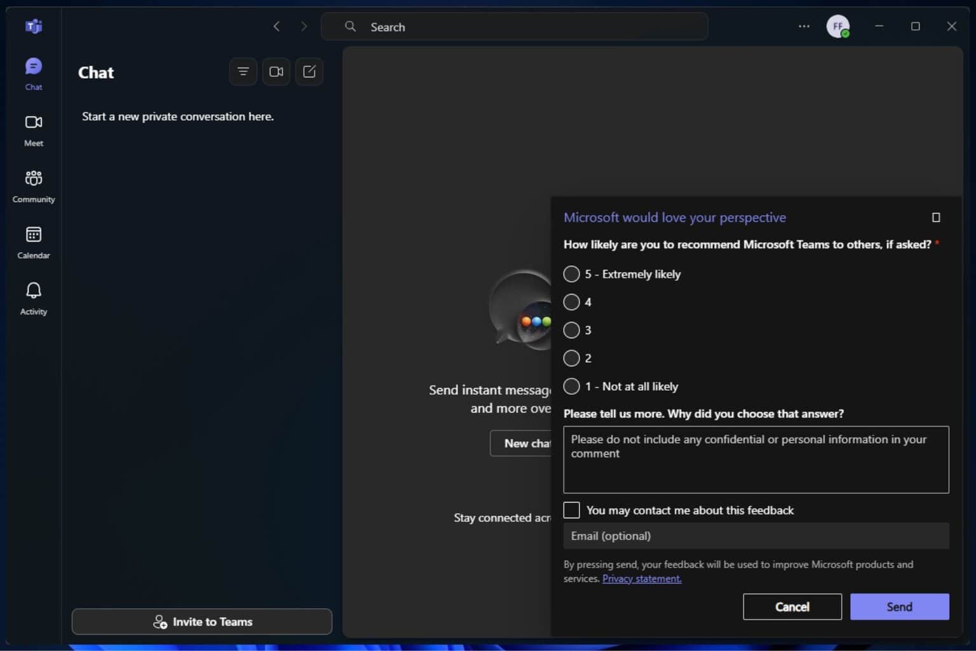Open the Meet section in sidebar

point(34,130)
